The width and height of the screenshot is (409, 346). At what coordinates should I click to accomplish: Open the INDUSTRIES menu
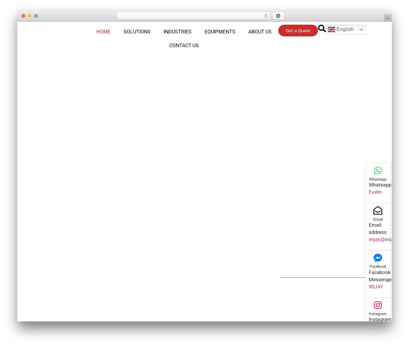[177, 32]
